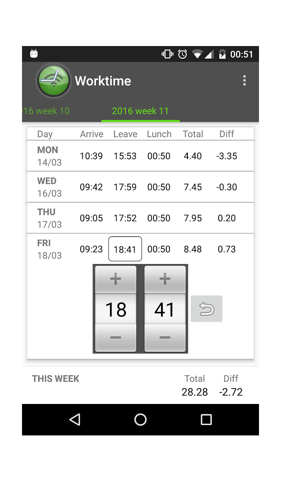Tap the alarm clock status bar icon
Image resolution: width=281 pixels, height=481 pixels.
click(x=182, y=54)
